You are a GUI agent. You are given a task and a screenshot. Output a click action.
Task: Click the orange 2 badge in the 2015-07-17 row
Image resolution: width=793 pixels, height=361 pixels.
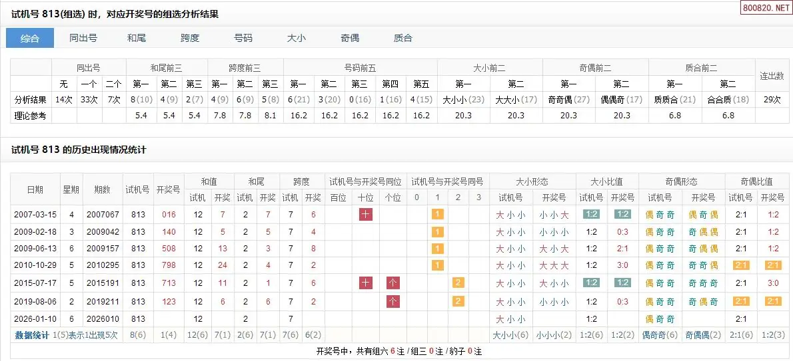click(x=458, y=283)
